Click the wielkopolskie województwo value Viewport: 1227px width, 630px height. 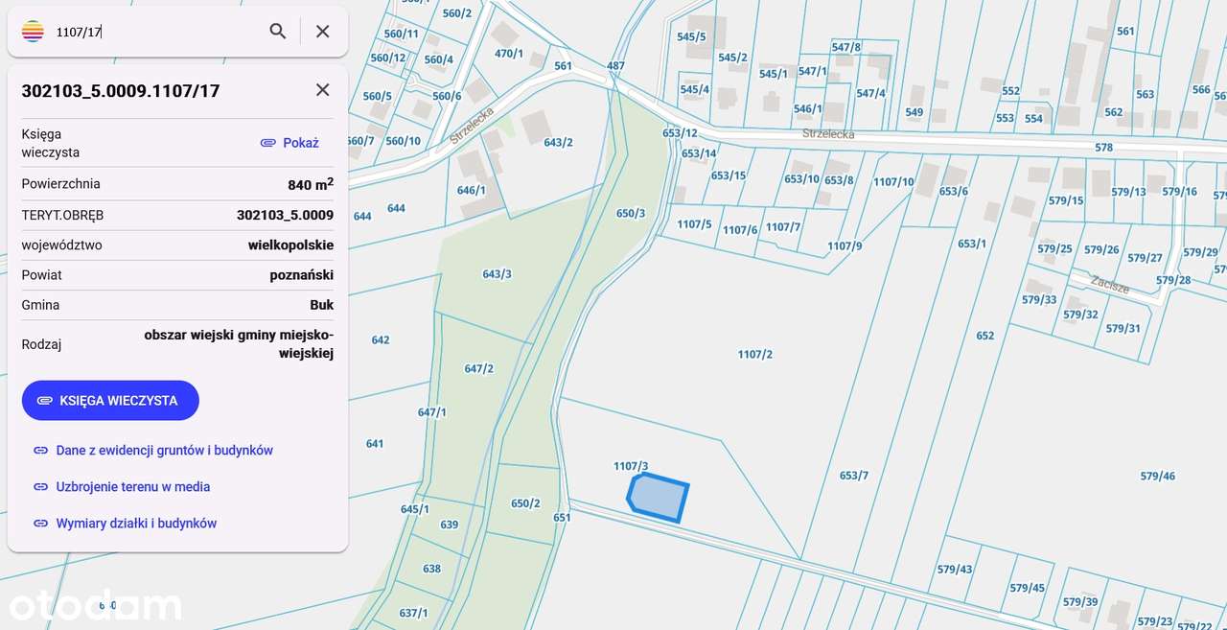click(291, 245)
